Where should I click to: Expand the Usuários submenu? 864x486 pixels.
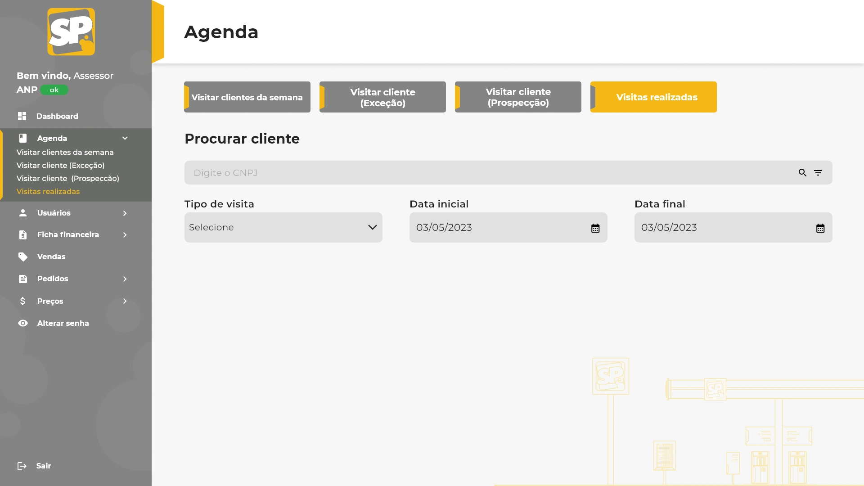pos(125,213)
